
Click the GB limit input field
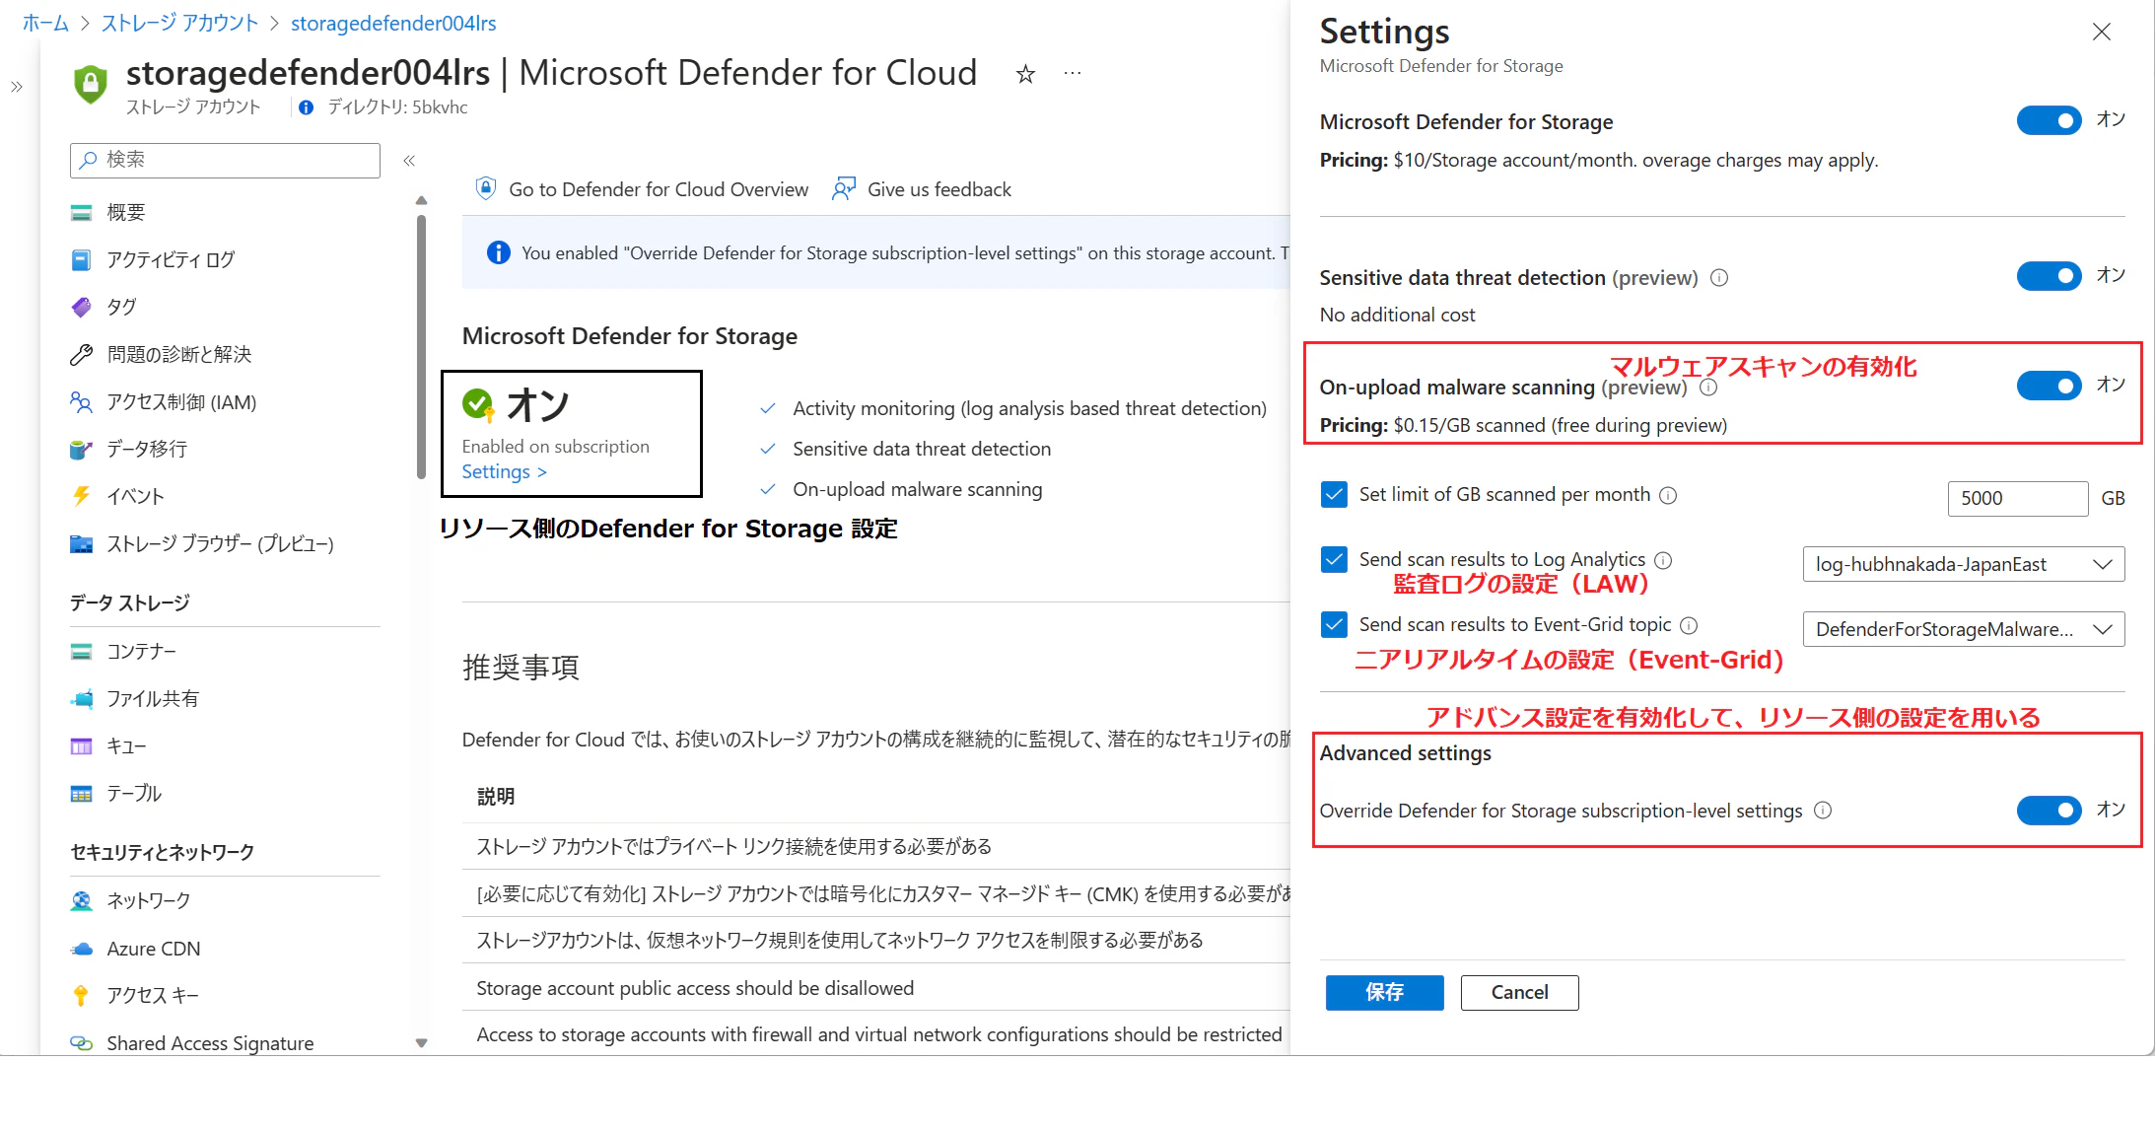(2017, 499)
